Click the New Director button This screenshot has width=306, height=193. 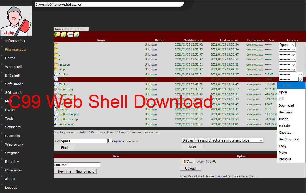click(x=86, y=171)
